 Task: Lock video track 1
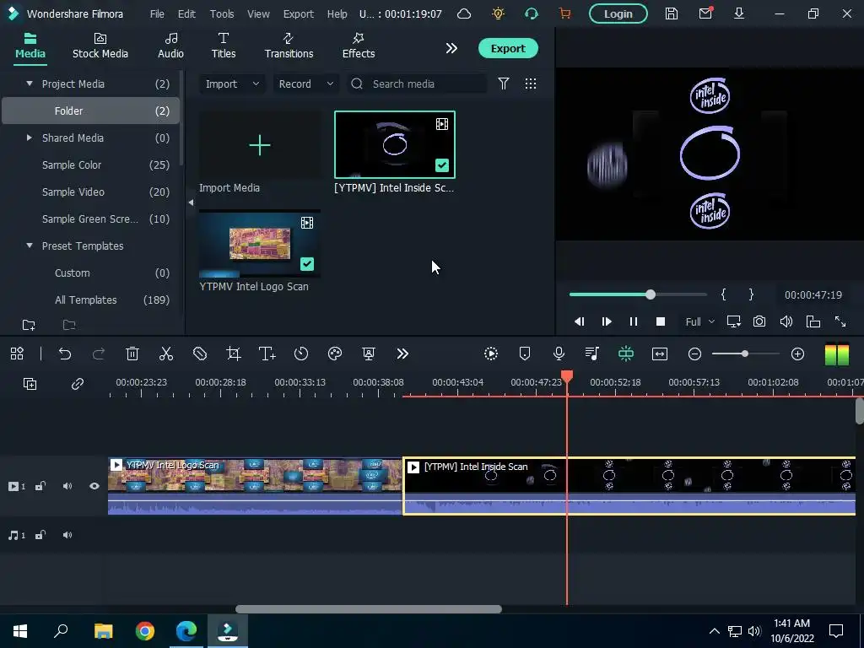[40, 486]
